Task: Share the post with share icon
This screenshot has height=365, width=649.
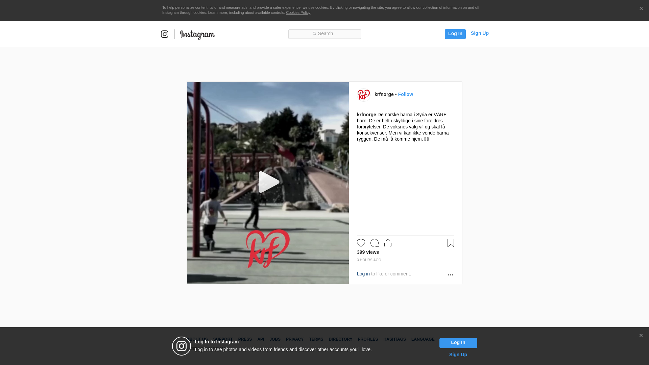Action: point(388,243)
